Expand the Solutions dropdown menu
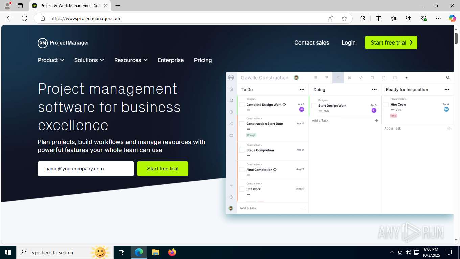Screen dimensions: 460x259 89,60
